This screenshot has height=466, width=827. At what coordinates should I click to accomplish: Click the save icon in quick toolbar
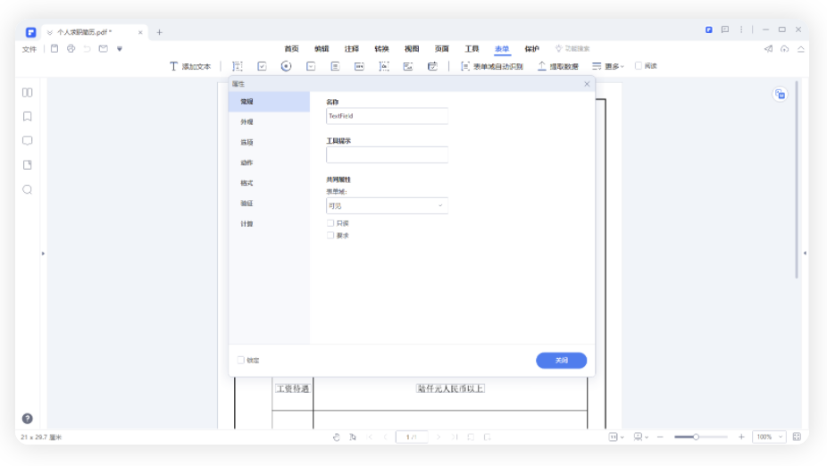[x=54, y=49]
